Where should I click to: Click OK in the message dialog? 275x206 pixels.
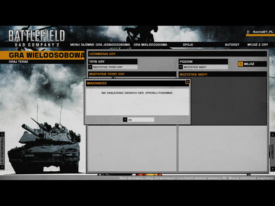(x=139, y=120)
